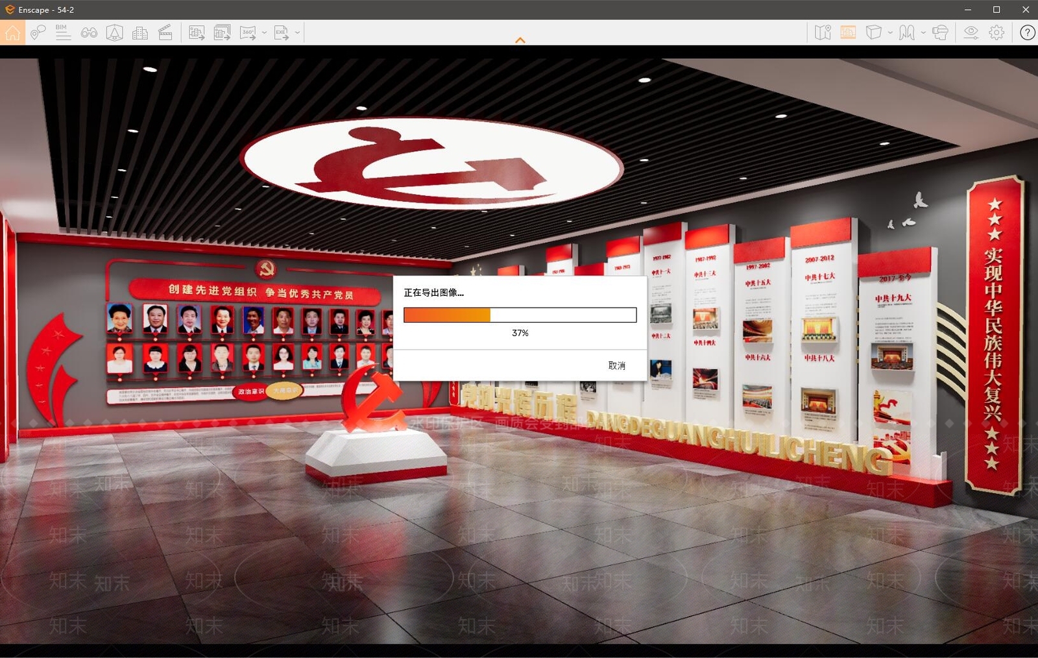This screenshot has height=658, width=1038.
Task: Maximize the Enscape window
Action: (996, 10)
